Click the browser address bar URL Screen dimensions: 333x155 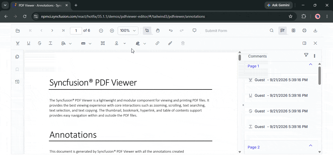pos(123,16)
